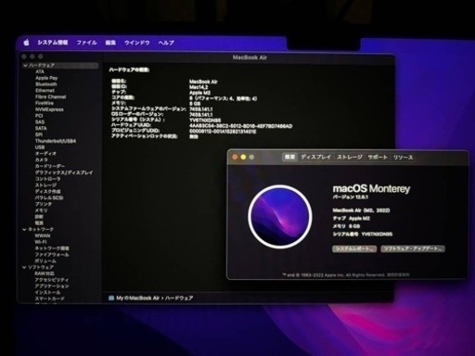Collapse the ハードウェア tree section
This screenshot has width=475, height=356.
coord(25,65)
